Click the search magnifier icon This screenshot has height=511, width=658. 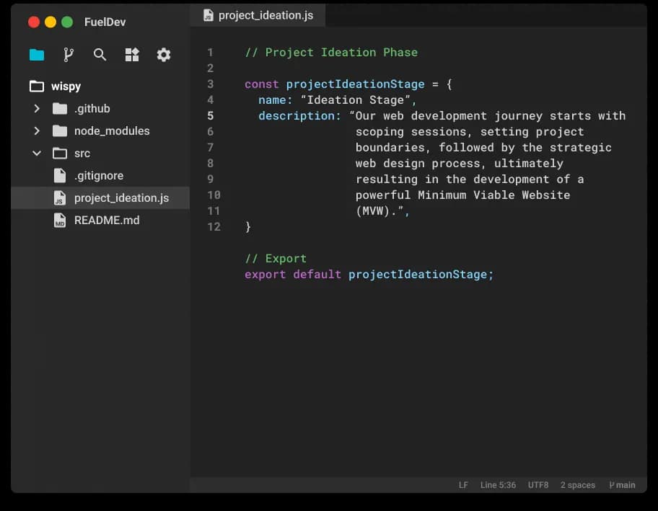[100, 55]
